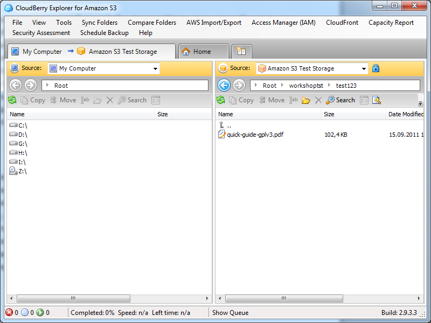Image resolution: width=431 pixels, height=323 pixels.
Task: Rename icon in Amazon S3 toolbar
Action: tap(293, 100)
